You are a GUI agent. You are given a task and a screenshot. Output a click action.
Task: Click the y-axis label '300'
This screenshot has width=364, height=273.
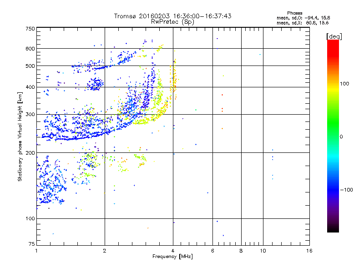click(x=30, y=115)
